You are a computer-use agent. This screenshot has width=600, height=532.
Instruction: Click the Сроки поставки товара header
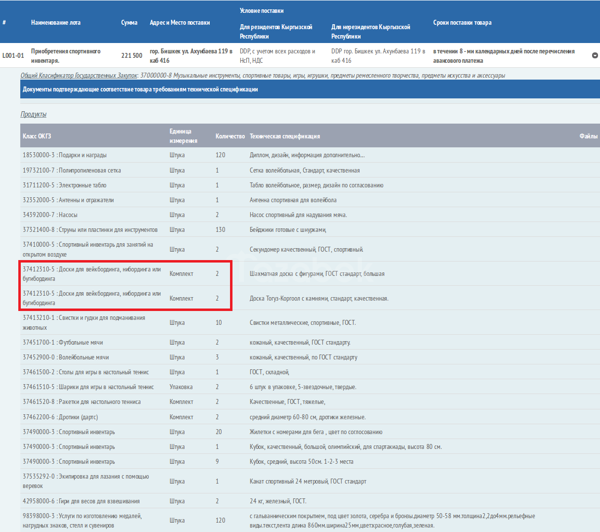pos(462,23)
